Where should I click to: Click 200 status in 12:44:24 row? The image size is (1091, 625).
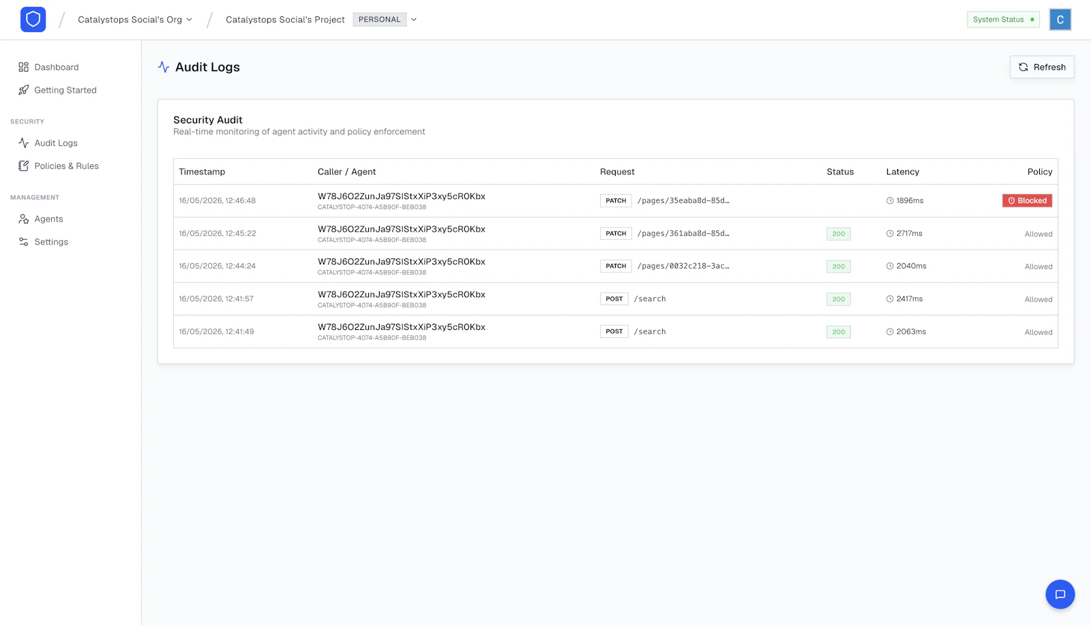[x=838, y=266]
